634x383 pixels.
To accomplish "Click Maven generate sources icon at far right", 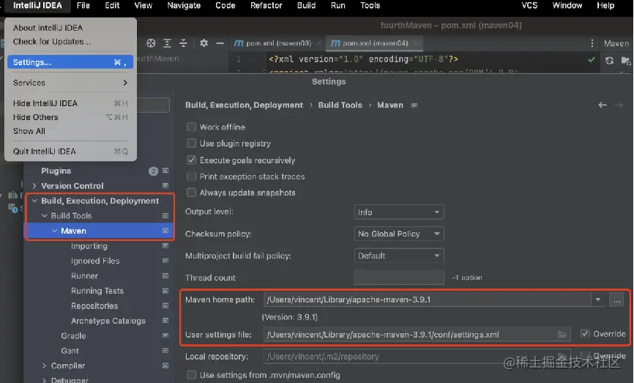I will (x=625, y=61).
